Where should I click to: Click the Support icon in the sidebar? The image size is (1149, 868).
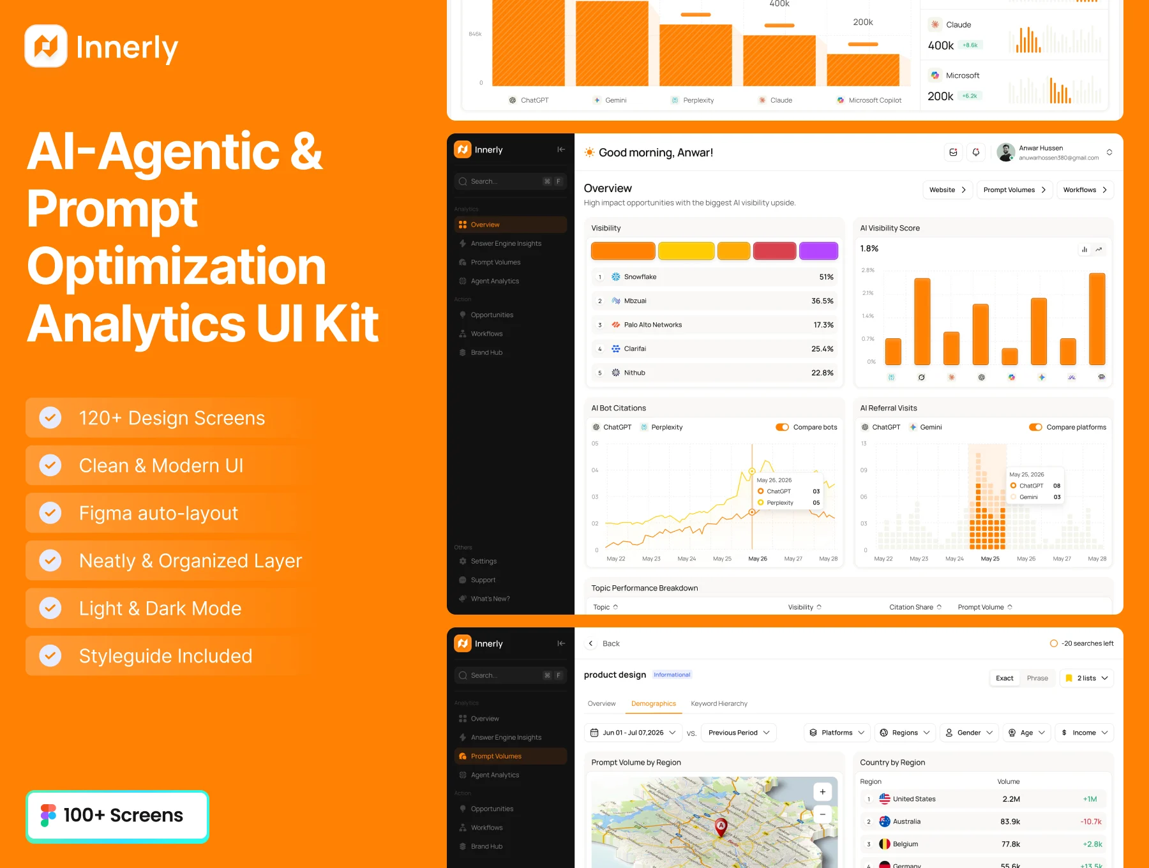click(463, 580)
